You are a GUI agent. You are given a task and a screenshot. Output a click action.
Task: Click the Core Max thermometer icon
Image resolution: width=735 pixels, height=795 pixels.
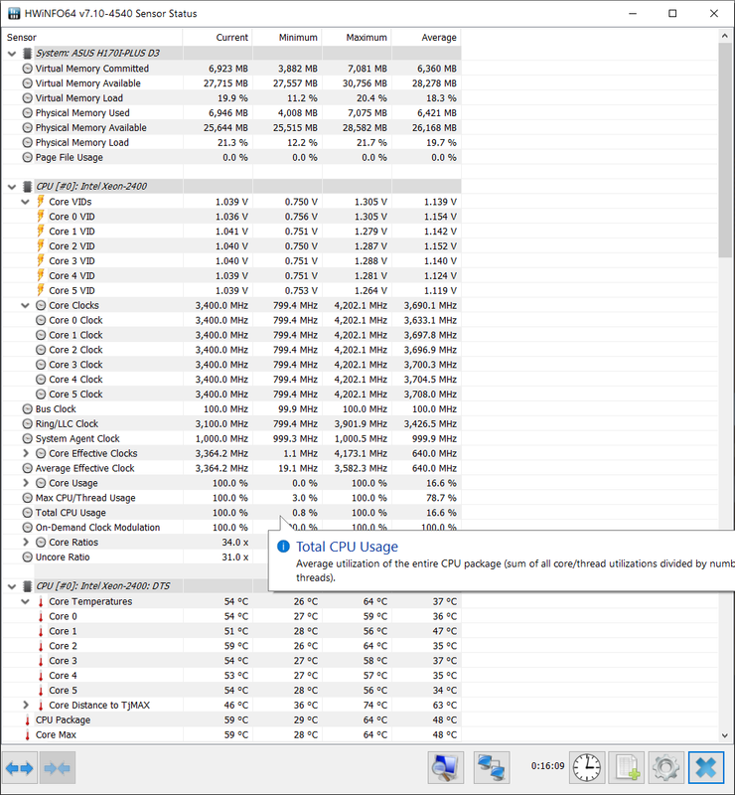(x=28, y=734)
